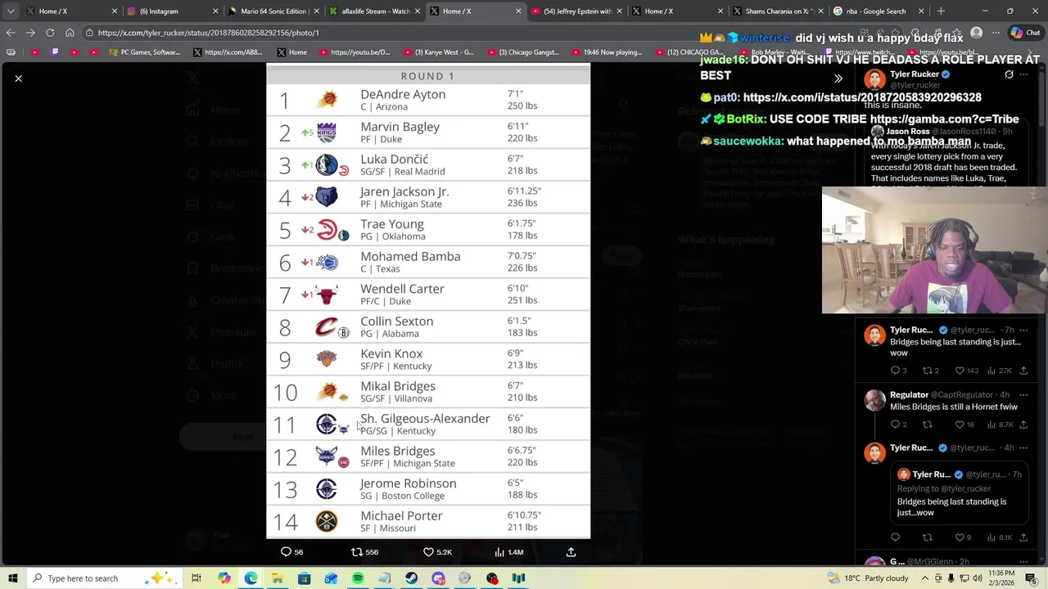The width and height of the screenshot is (1048, 589).
Task: Repost Regulator's Miles Bridges tweet
Action: [x=927, y=425]
